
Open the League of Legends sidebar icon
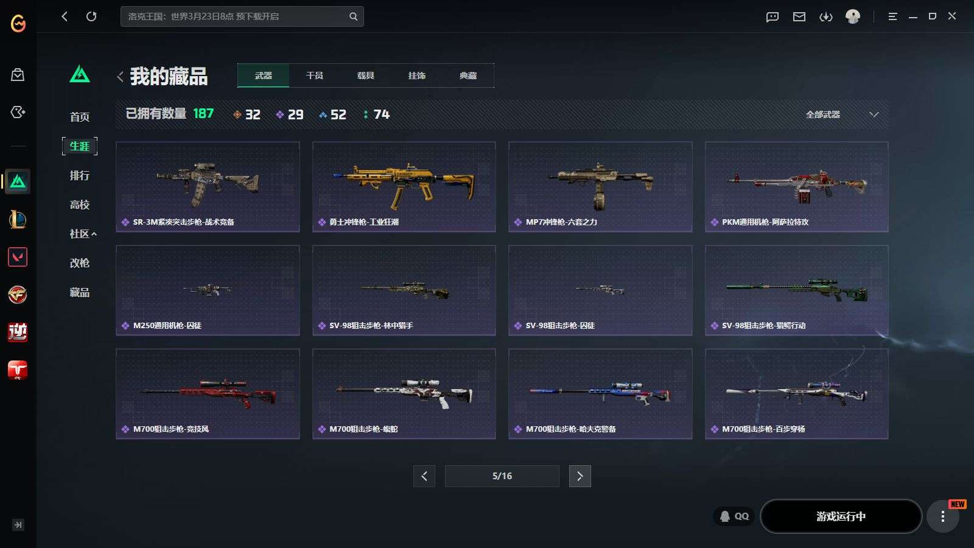(x=18, y=219)
